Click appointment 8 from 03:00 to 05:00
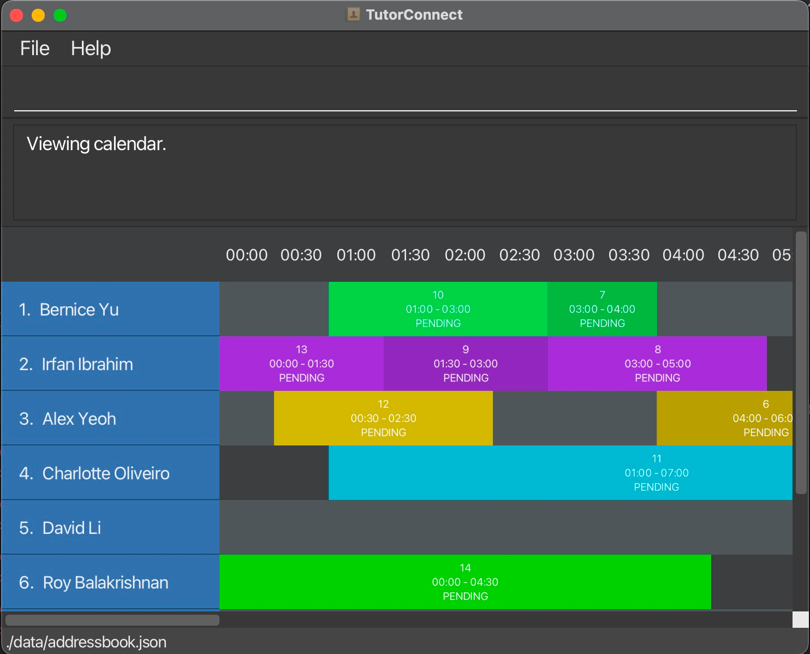Image resolution: width=810 pixels, height=654 pixels. click(x=657, y=364)
